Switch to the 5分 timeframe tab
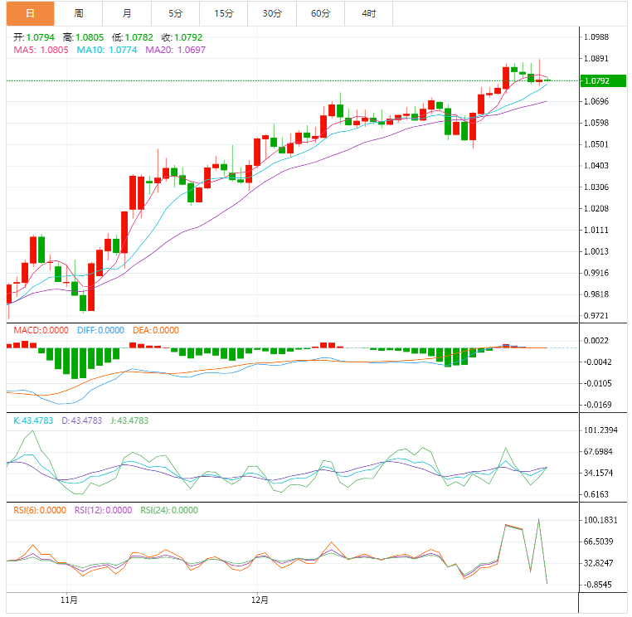This screenshot has height=617, width=632. (x=176, y=13)
